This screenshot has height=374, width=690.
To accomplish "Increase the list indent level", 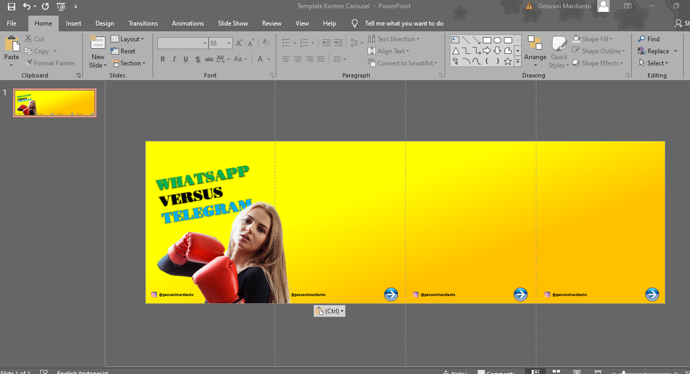I will (x=339, y=43).
